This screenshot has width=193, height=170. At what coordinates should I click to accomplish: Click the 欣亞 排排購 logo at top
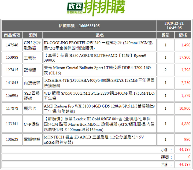(x=96, y=8)
